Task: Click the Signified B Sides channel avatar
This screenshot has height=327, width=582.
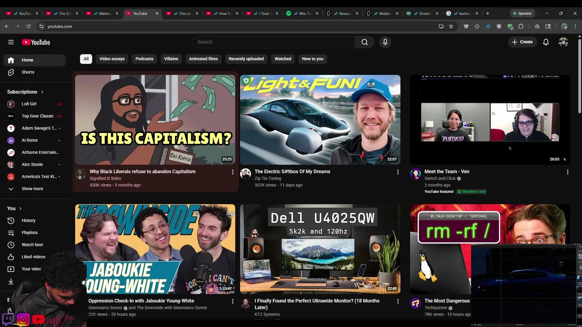Action: tap(80, 174)
